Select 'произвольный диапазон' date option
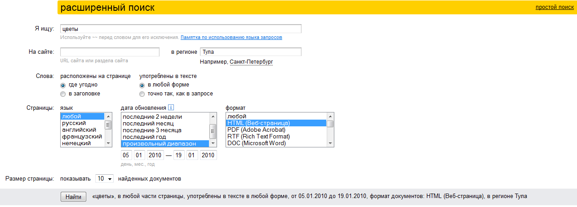The height and width of the screenshot is (207, 577). click(x=165, y=143)
